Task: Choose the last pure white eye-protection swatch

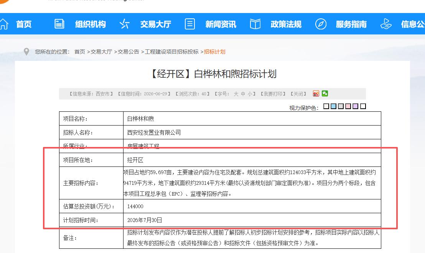Action: [363, 106]
